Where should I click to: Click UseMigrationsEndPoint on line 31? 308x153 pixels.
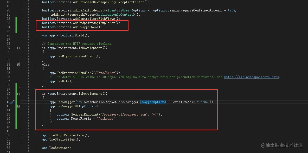click(76, 56)
